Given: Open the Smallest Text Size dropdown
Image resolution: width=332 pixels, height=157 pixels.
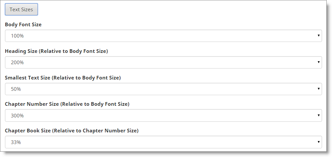Looking at the screenshot, I should pyautogui.click(x=163, y=89).
